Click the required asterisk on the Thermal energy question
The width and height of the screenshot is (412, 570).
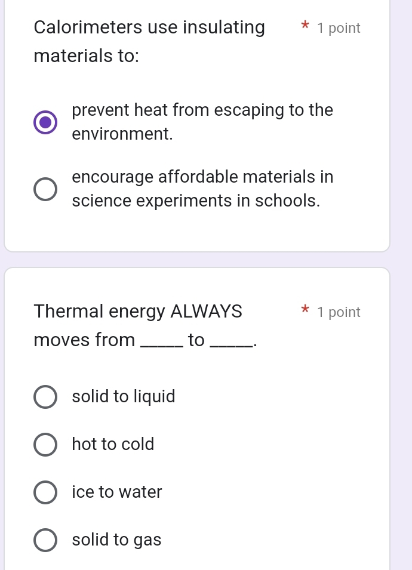[305, 311]
